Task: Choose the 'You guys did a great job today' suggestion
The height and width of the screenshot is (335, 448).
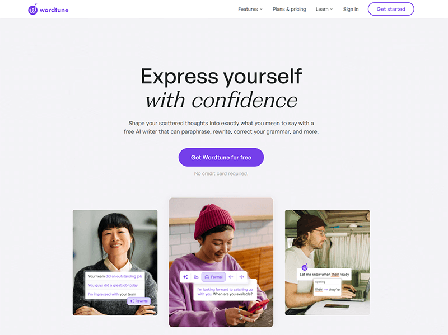Action: [x=113, y=285]
